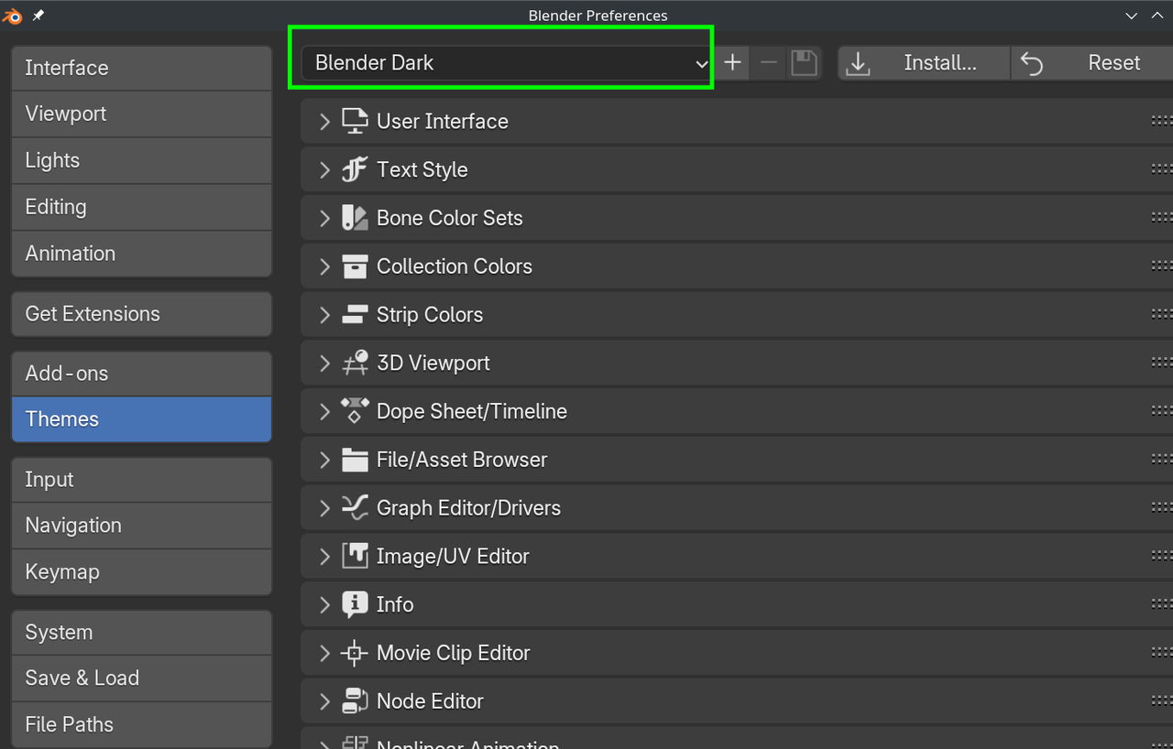Expand the Node Editor chevron
This screenshot has width=1173, height=749.
[x=324, y=701]
